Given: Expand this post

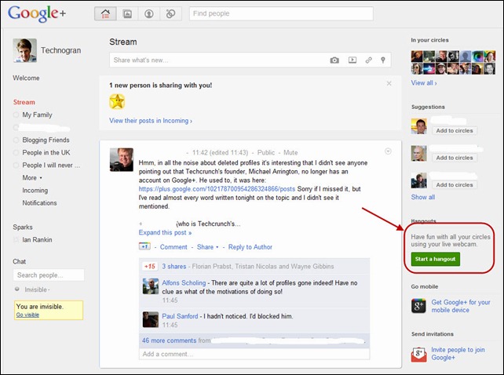Looking at the screenshot, I should (x=165, y=233).
